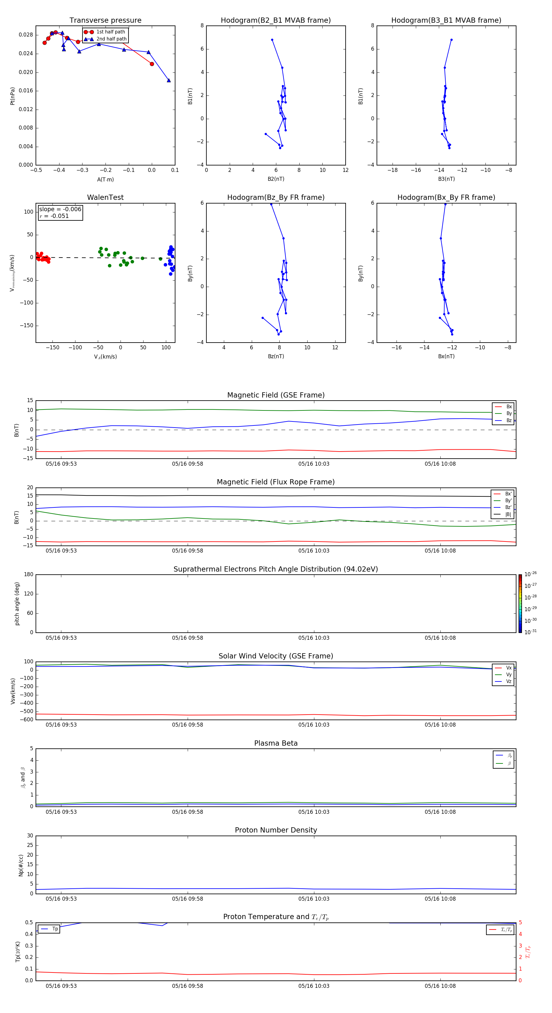Click the Bx' legend entry in flux rope plot
This screenshot has width=552, height=1013.
pyautogui.click(x=503, y=494)
